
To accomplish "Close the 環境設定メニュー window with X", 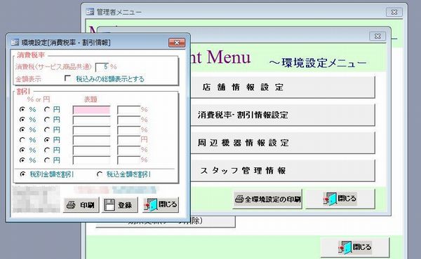I will click(x=377, y=36).
